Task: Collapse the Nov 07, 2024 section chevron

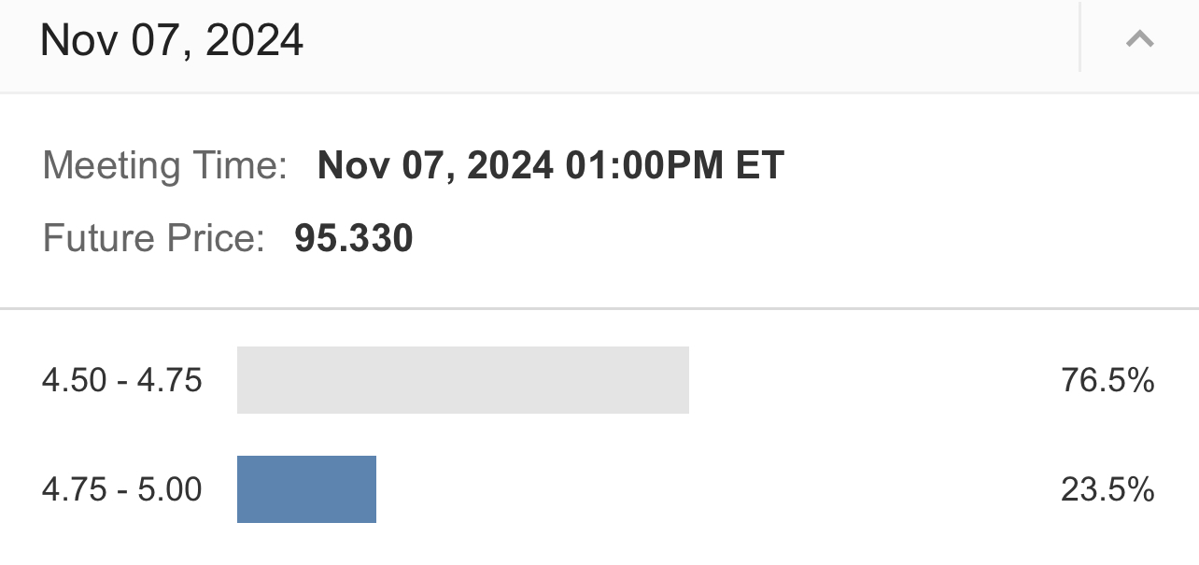Action: 1140,39
